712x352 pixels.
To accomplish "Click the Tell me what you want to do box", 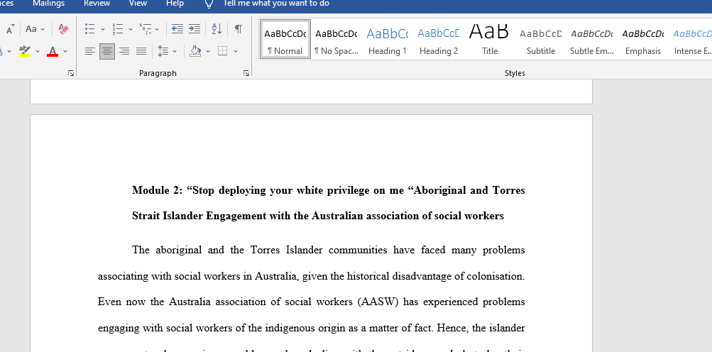I will click(276, 4).
